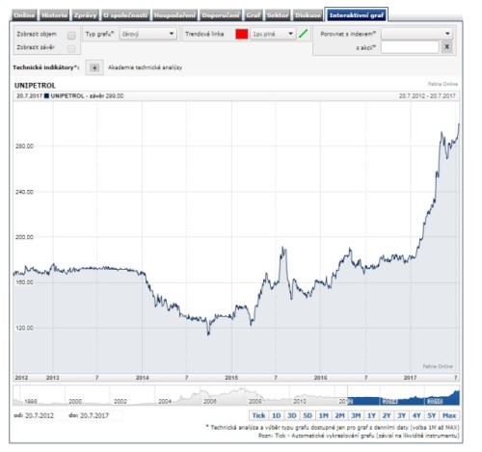Click the UNIPETROL závěr legend entry

click(x=84, y=95)
